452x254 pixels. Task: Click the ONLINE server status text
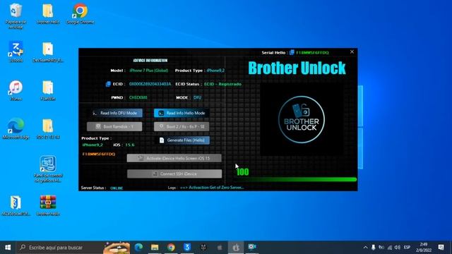(x=117, y=188)
